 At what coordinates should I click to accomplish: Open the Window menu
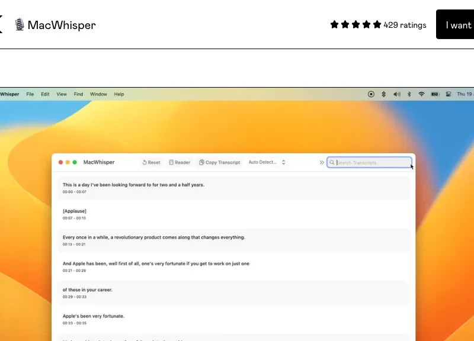[98, 94]
